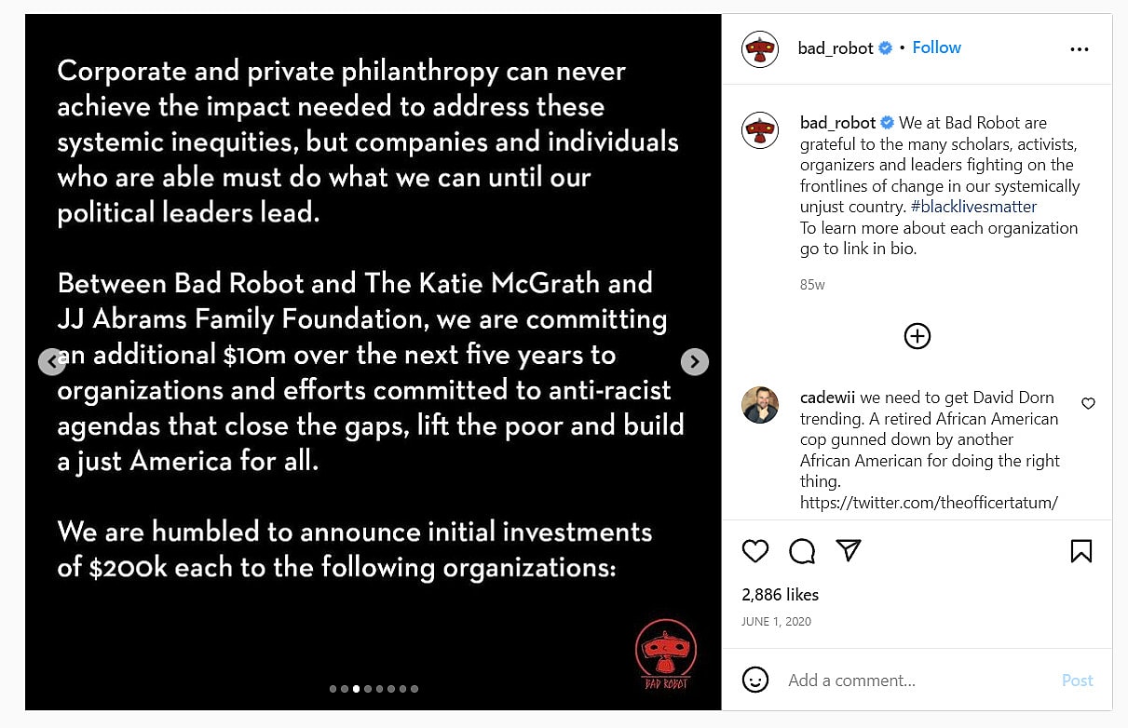The width and height of the screenshot is (1128, 728).
Task: View the 2,886 likes list
Action: 781,594
